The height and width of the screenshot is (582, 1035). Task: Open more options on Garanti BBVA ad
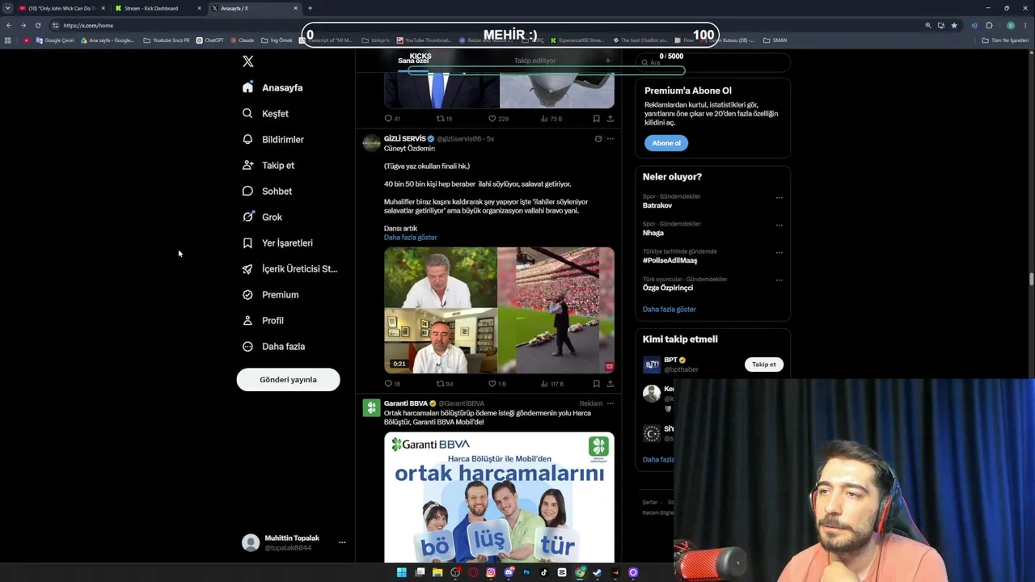(610, 403)
